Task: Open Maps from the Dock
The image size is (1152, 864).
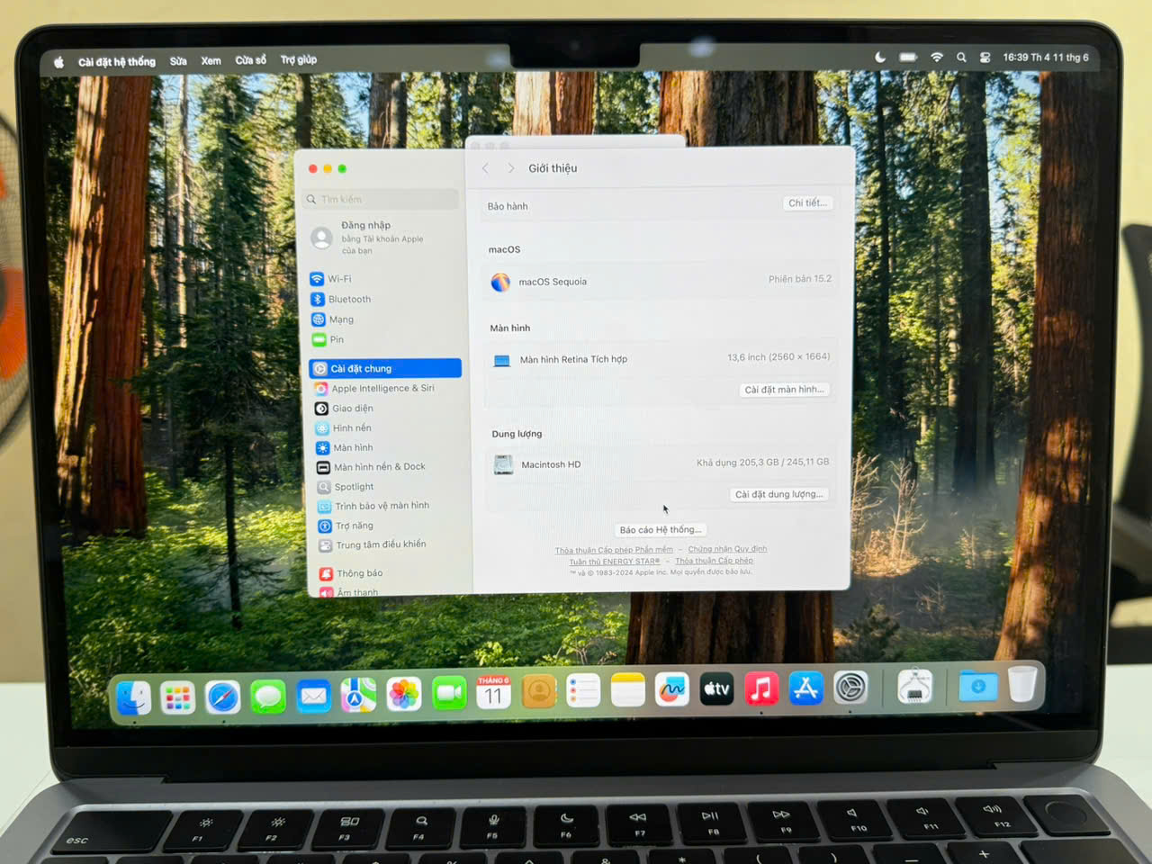Action: [x=358, y=695]
